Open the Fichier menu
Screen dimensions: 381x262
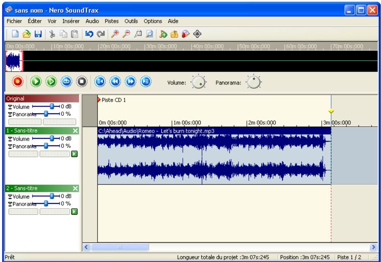point(14,21)
